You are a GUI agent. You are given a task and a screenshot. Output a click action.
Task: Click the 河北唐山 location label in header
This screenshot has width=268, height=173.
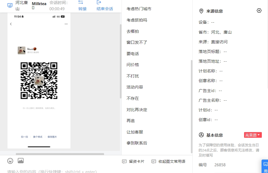[22, 6]
